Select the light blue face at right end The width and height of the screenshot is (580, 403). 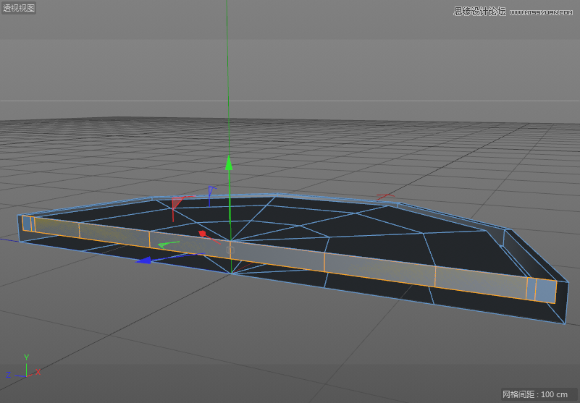point(545,290)
